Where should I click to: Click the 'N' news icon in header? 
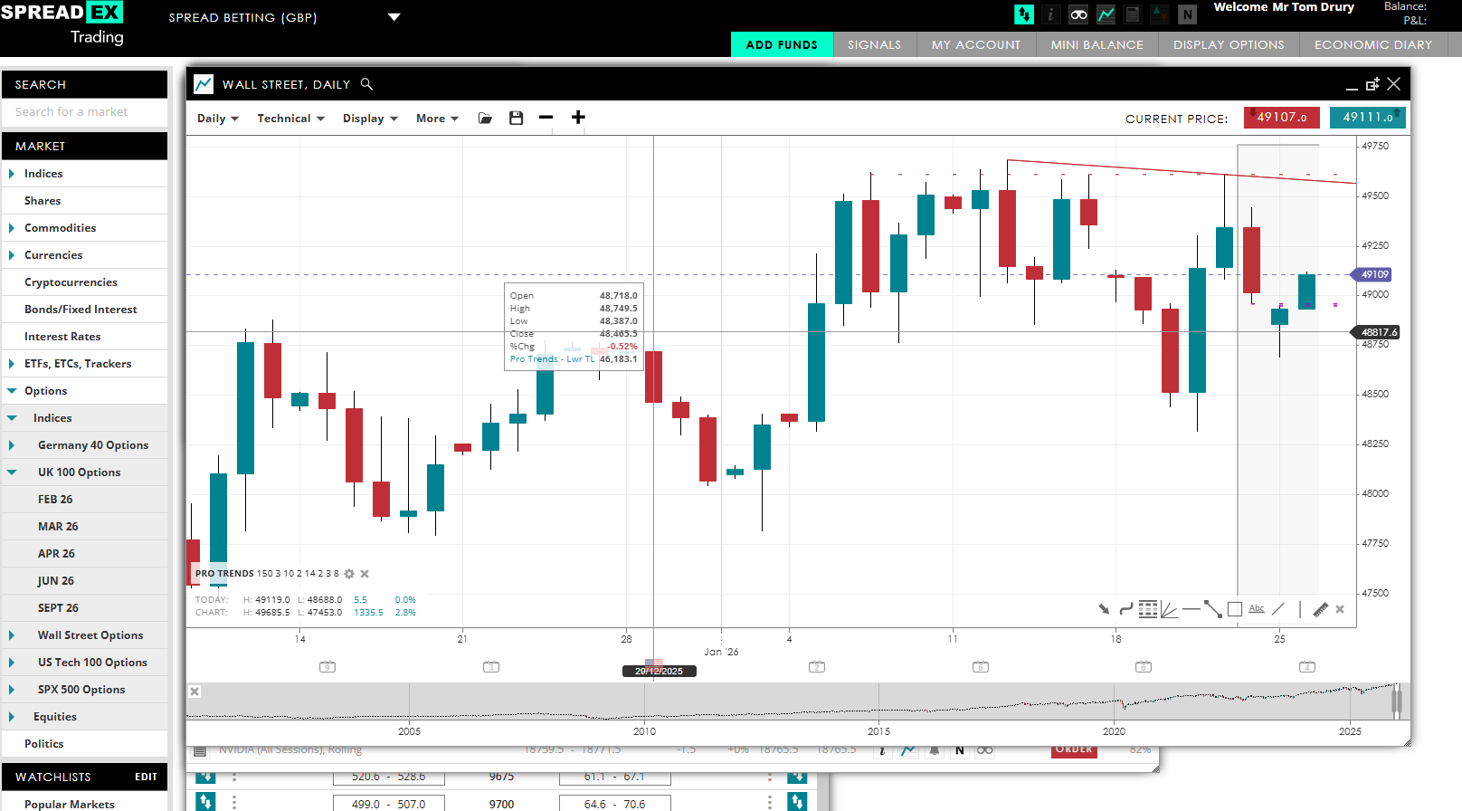(1188, 14)
